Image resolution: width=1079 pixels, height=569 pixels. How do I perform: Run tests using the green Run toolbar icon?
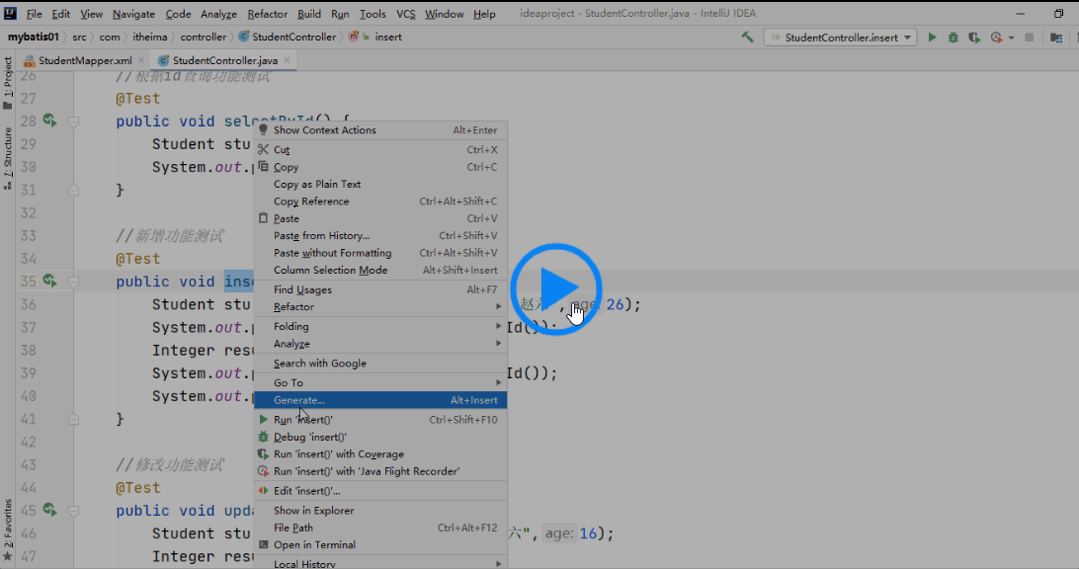pos(932,37)
